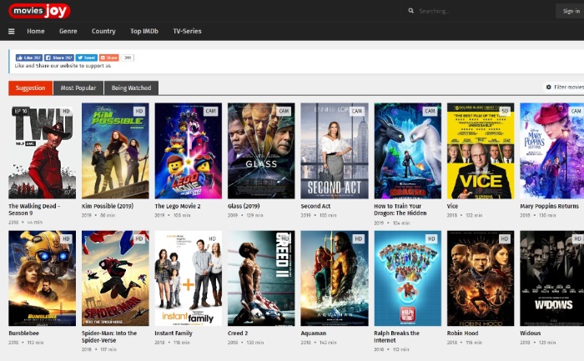This screenshot has height=361, width=584.
Task: Open the Top IMDb page
Action: 144,31
